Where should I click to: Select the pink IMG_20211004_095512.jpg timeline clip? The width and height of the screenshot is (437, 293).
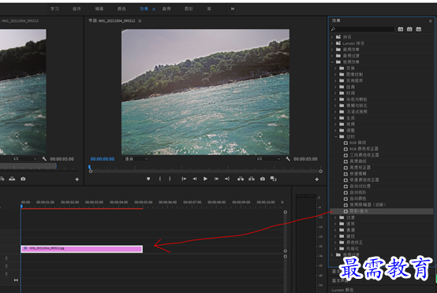[82, 249]
